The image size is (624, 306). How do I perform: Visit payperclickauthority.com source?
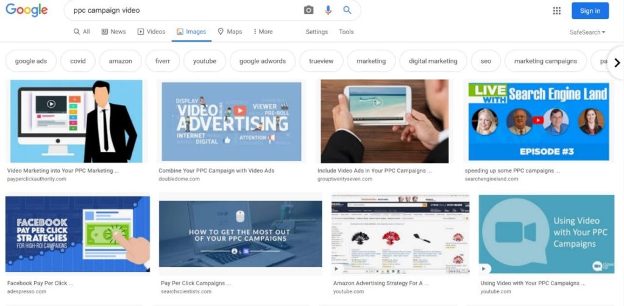point(37,179)
